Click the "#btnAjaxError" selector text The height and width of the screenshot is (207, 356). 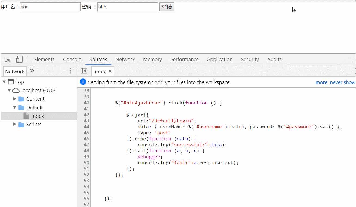pyautogui.click(x=142, y=103)
